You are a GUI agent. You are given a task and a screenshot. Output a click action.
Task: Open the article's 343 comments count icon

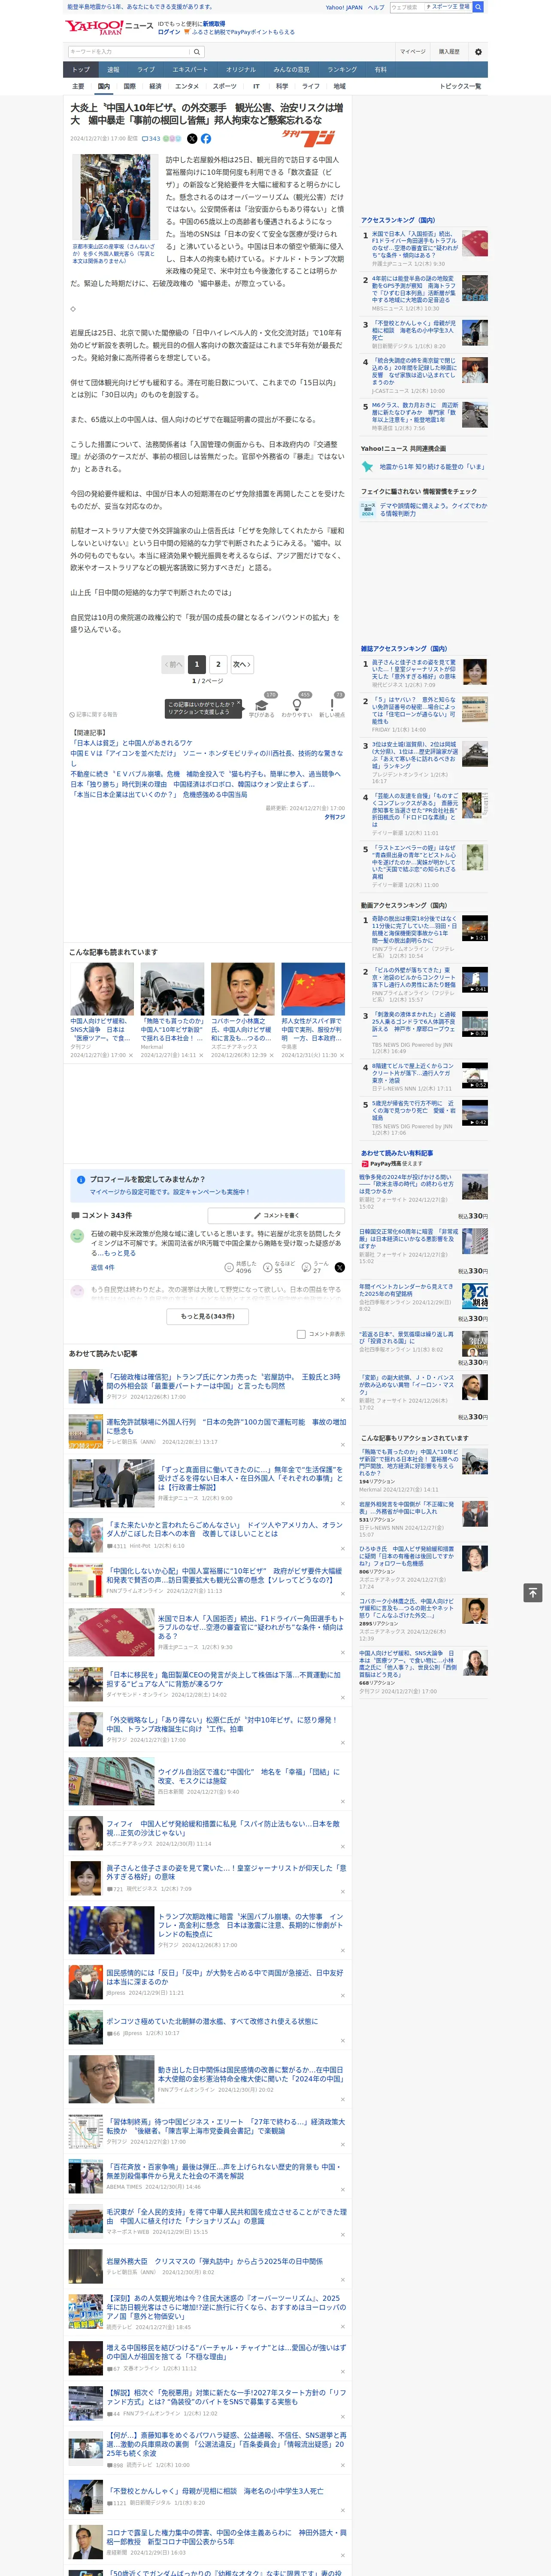[152, 139]
